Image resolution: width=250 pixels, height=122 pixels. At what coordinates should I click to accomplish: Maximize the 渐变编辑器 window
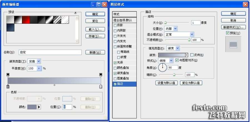[x=99, y=4]
